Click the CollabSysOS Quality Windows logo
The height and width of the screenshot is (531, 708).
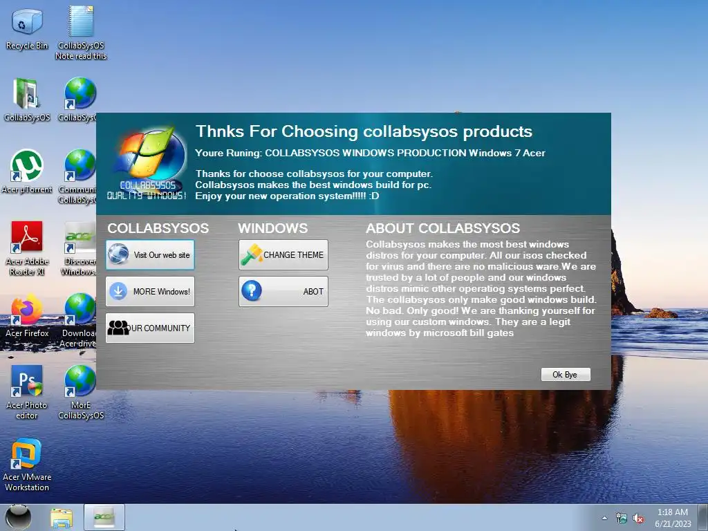coord(147,163)
